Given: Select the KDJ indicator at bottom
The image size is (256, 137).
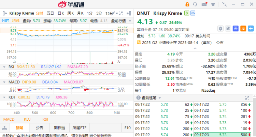Looking at the screenshot, I should [27, 119].
